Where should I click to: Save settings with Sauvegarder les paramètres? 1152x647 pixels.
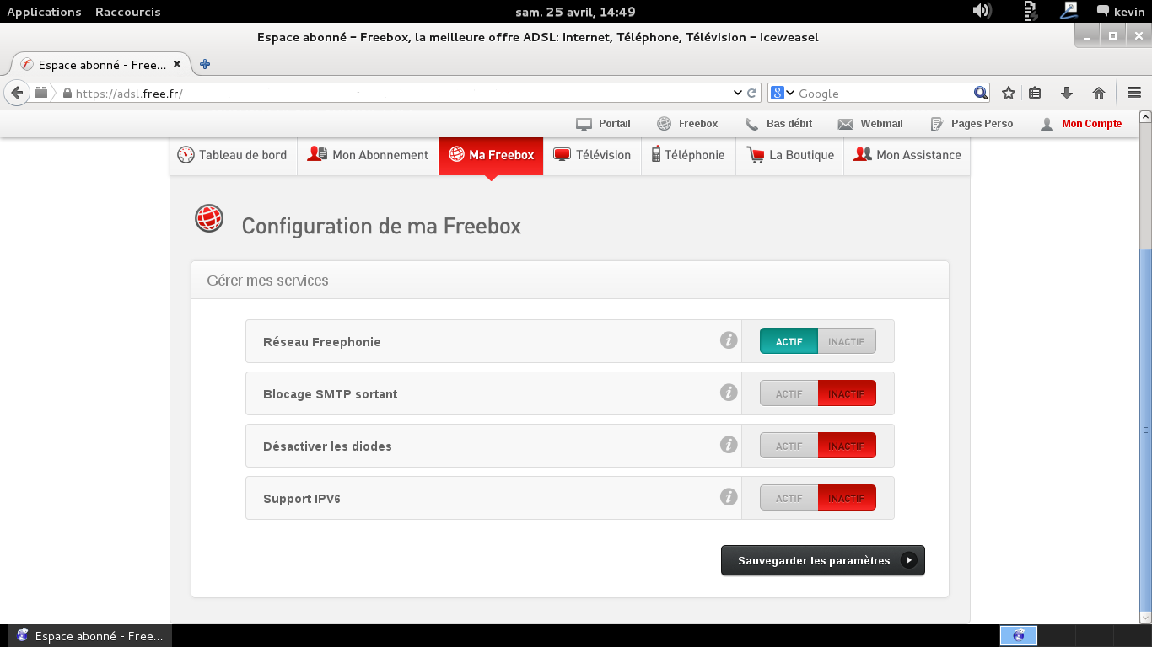tap(823, 560)
